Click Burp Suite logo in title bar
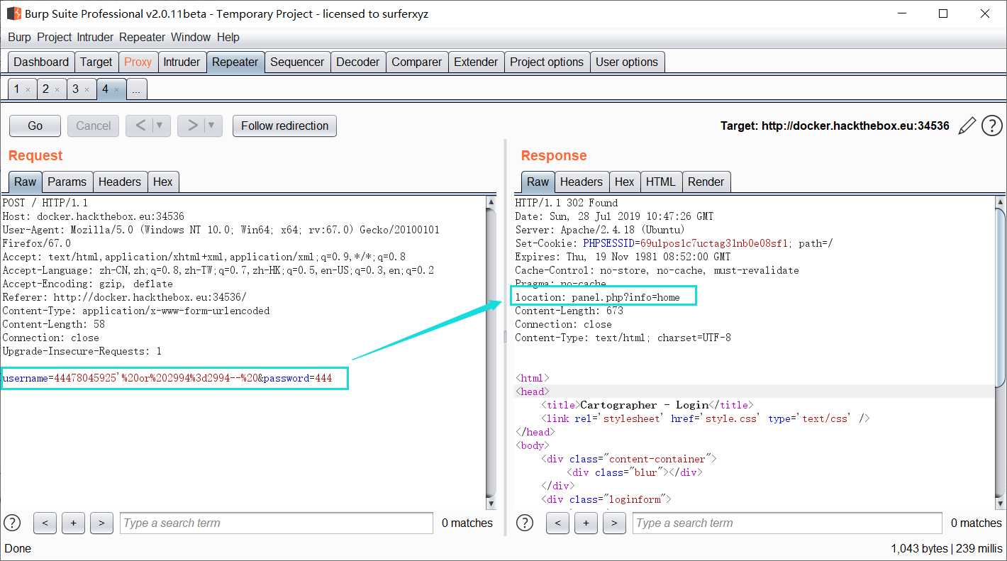Screen dimensions: 1007x561 pos(13,13)
